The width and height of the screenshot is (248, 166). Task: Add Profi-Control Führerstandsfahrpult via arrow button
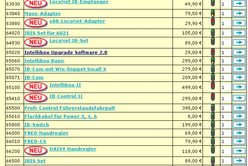(239, 108)
